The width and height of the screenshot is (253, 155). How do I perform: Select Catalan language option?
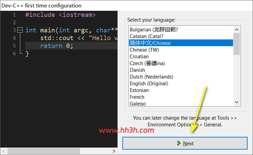[x=181, y=36]
